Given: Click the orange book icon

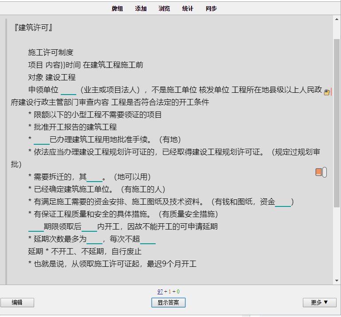Looking at the screenshot, I should [x=318, y=172].
